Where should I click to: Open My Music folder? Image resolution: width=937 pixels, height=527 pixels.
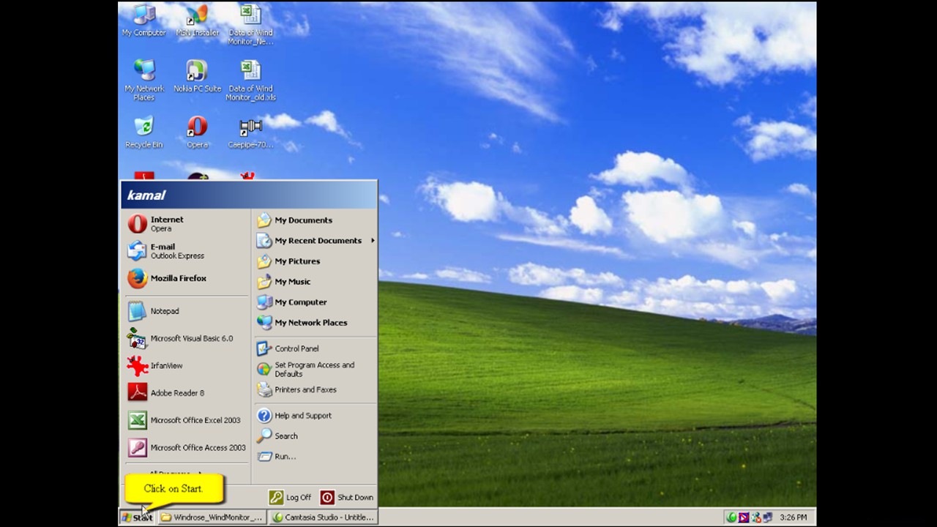[315, 282]
